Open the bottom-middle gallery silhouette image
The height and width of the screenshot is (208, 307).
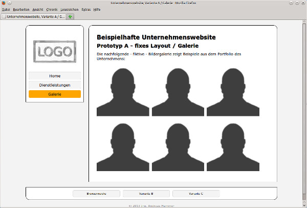pyautogui.click(x=178, y=147)
